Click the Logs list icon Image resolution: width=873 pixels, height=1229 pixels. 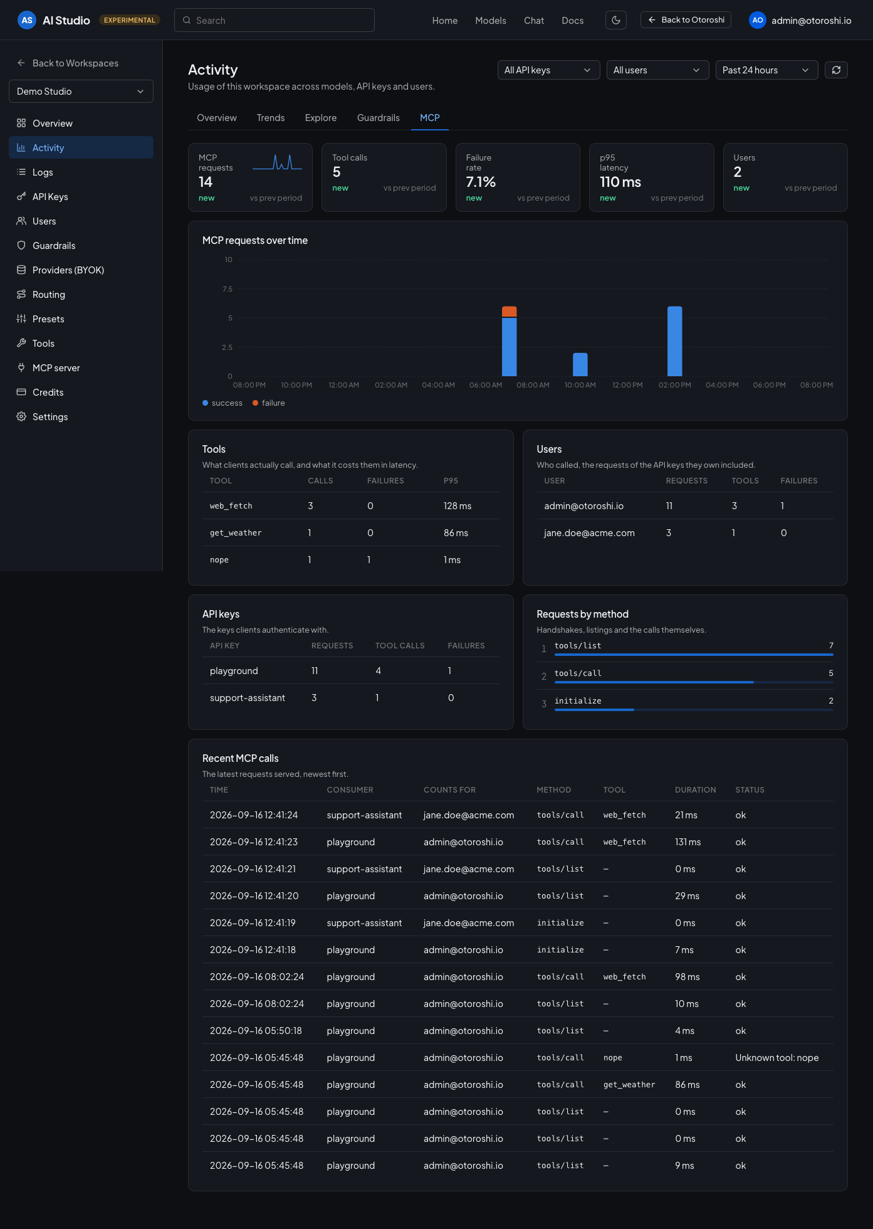click(21, 172)
